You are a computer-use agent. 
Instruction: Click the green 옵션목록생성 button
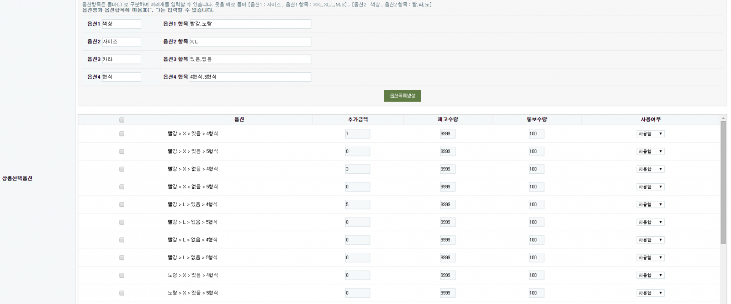pyautogui.click(x=402, y=96)
